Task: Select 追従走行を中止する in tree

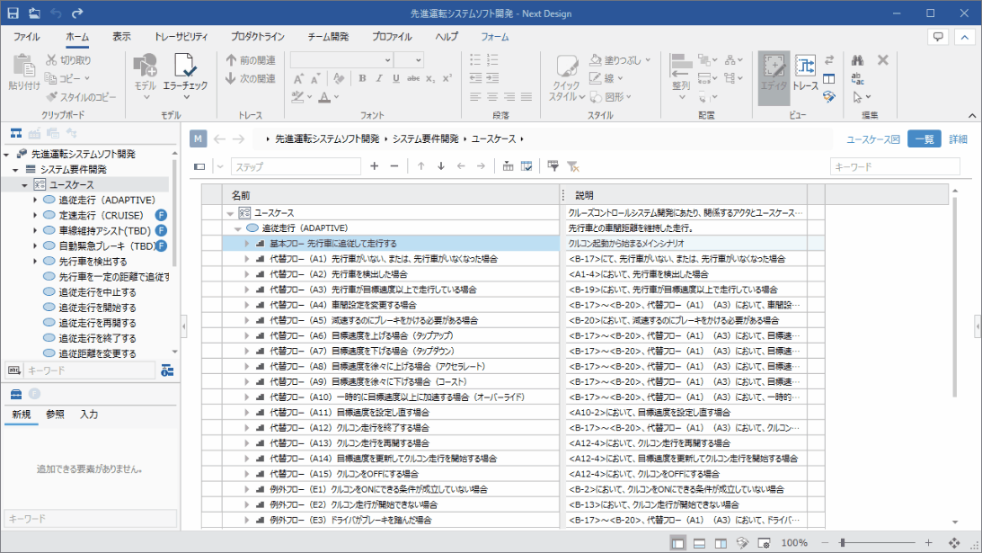Action: pyautogui.click(x=97, y=292)
